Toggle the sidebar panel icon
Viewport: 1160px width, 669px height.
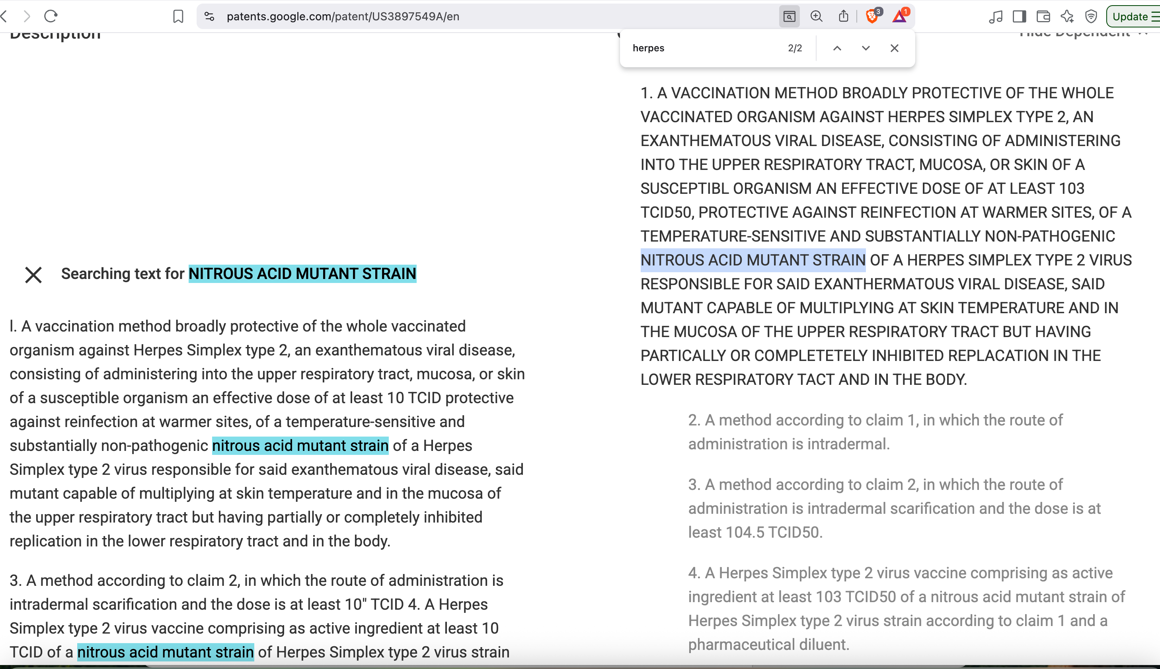point(1019,17)
